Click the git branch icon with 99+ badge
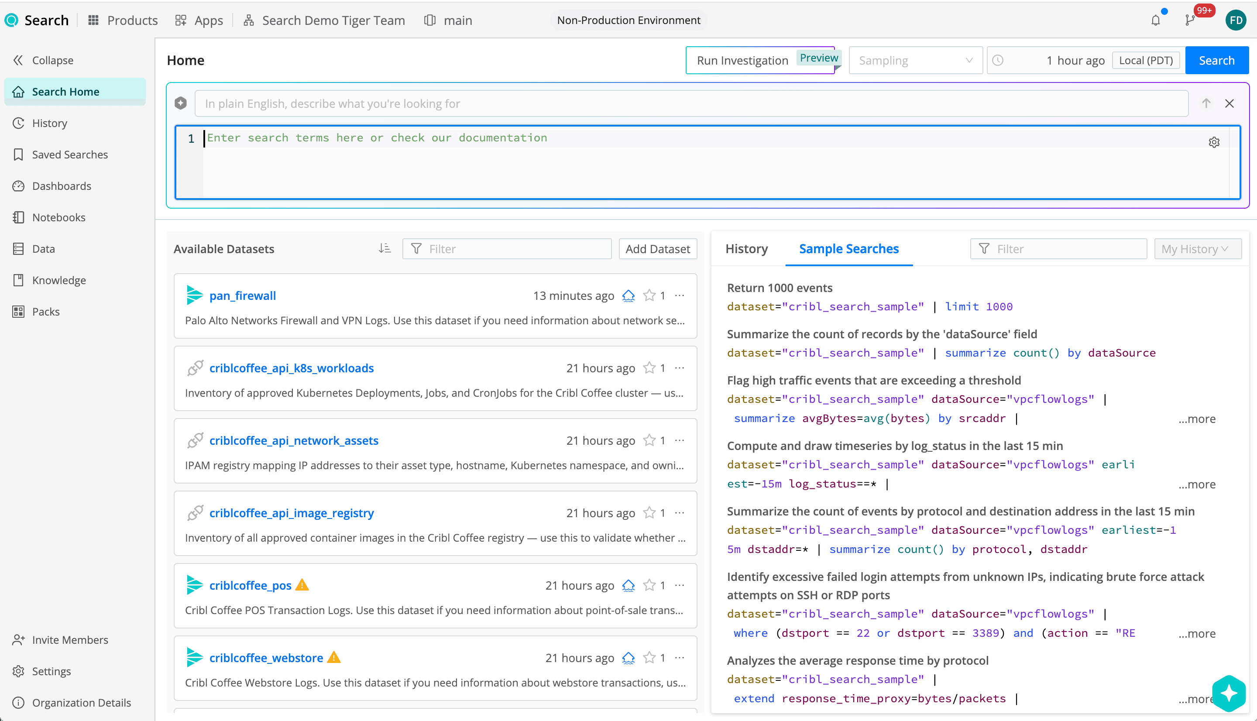This screenshot has width=1257, height=721. (x=1190, y=21)
